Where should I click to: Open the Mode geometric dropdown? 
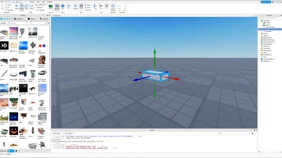43,5
